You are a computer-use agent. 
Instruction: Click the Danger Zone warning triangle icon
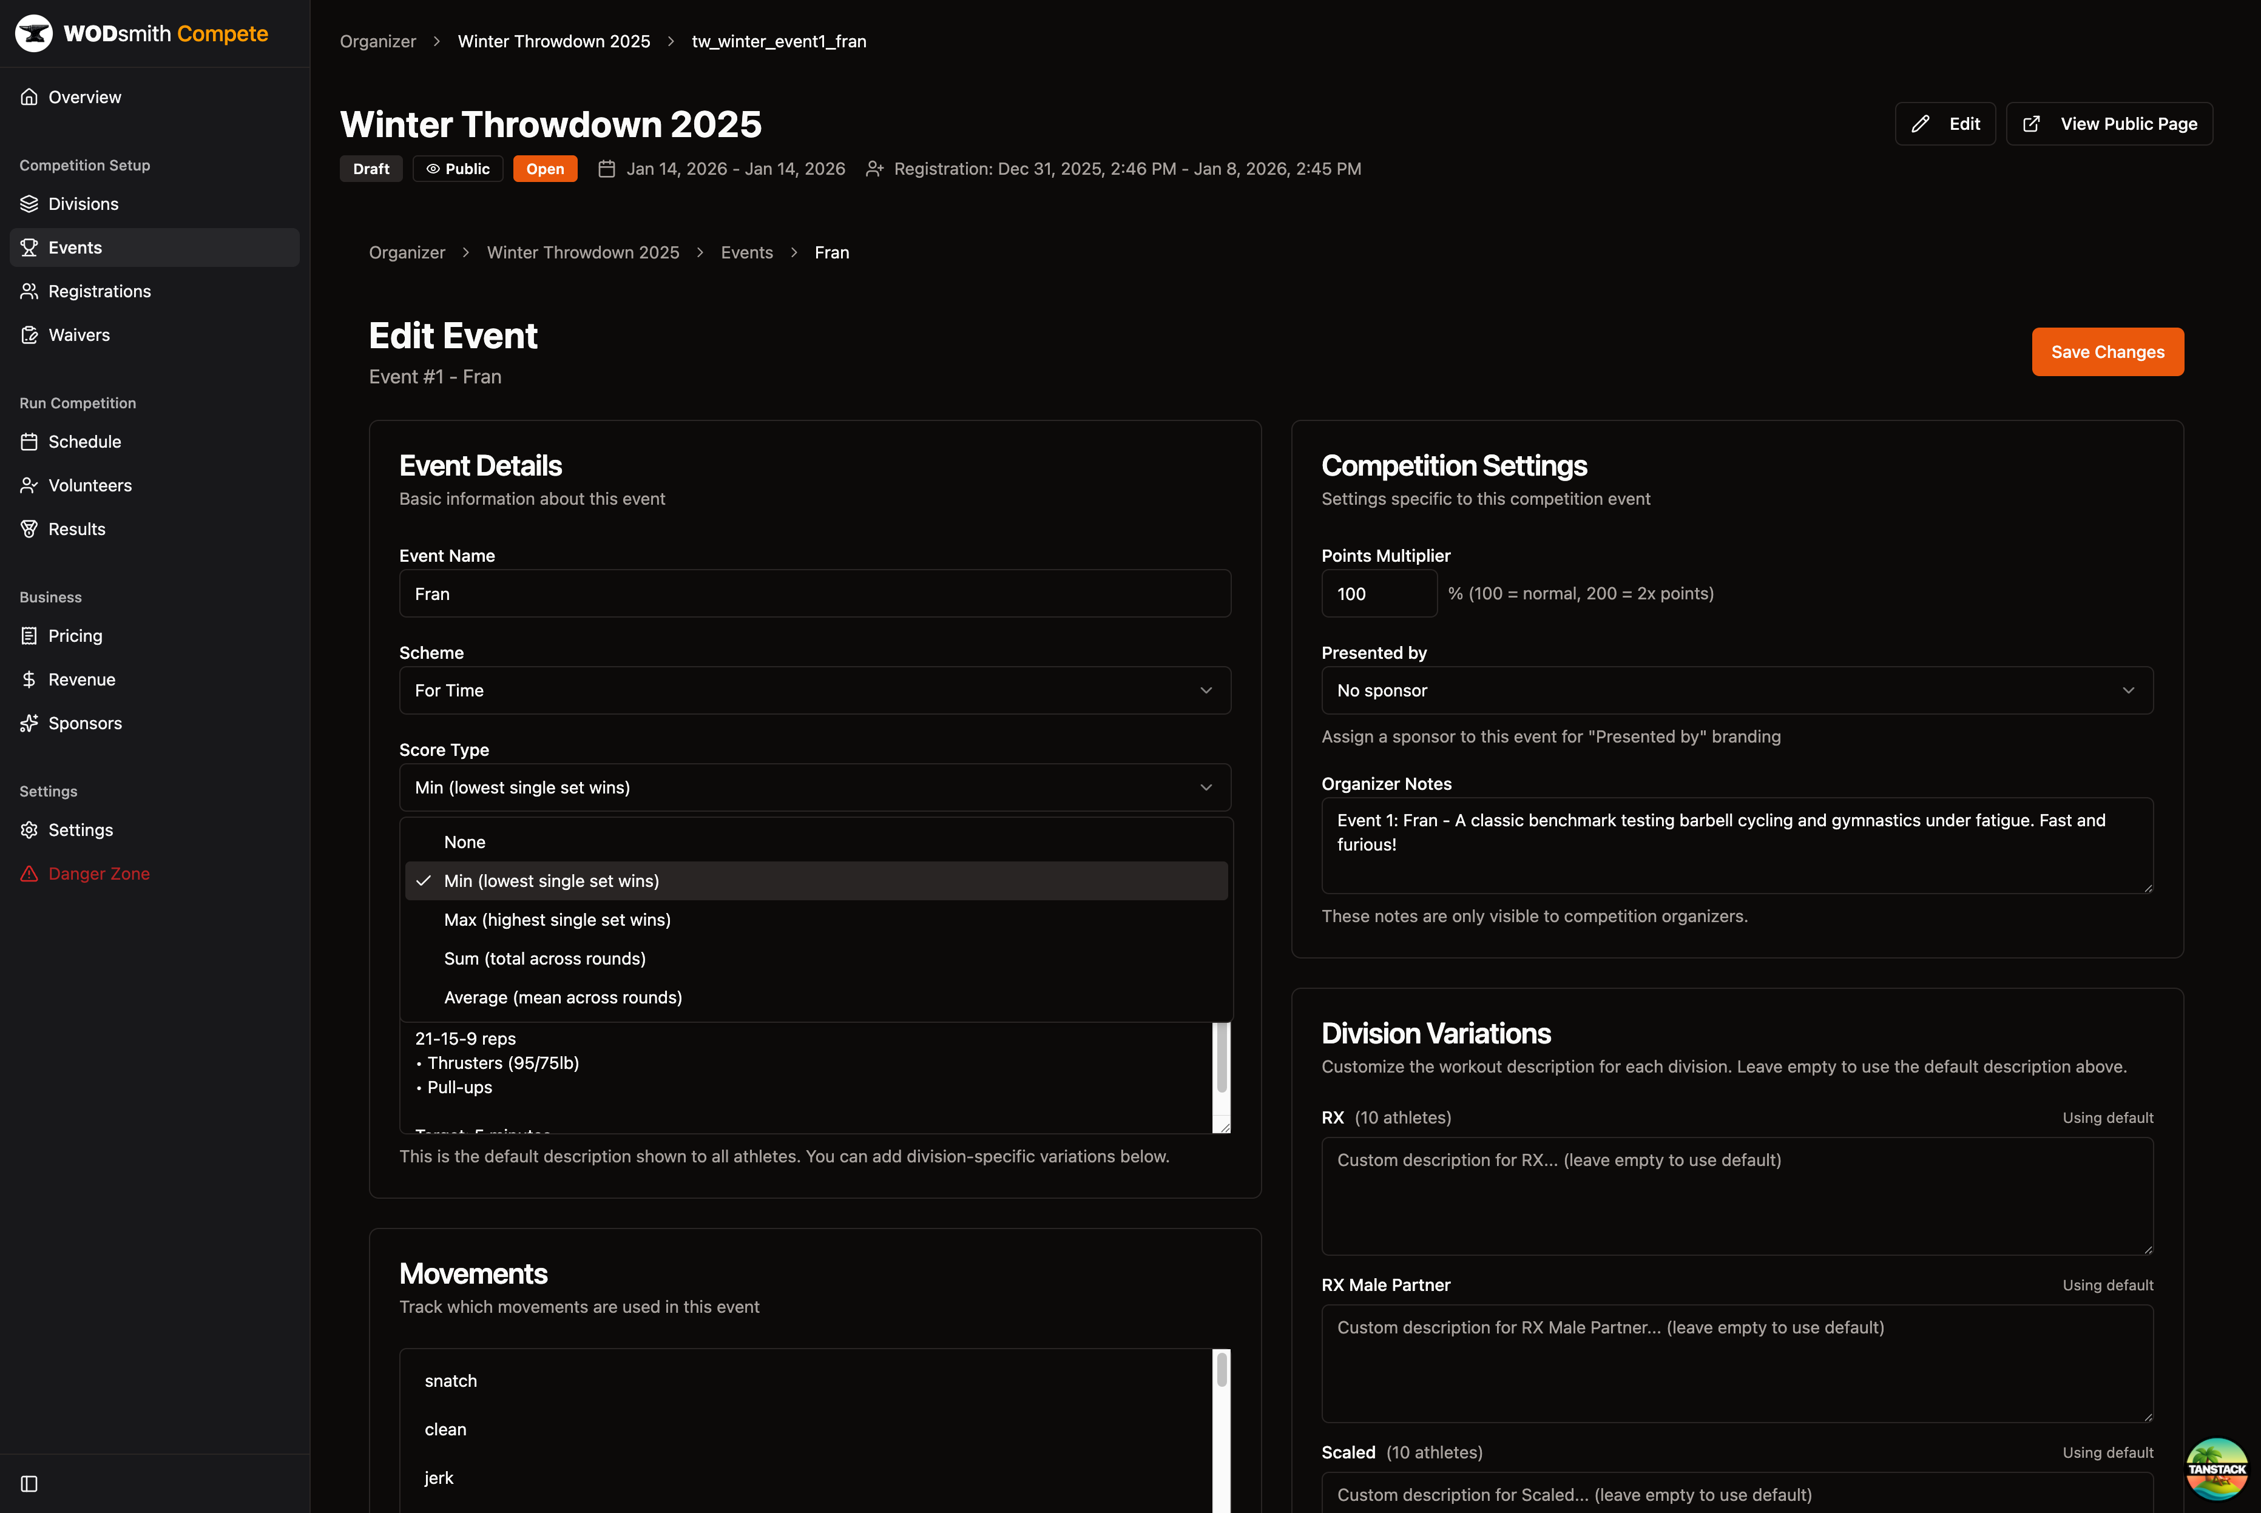tap(29, 873)
